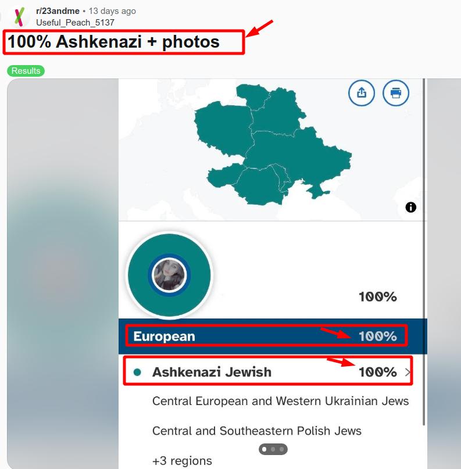Select Central and Southeastern Polish Jews

click(257, 431)
